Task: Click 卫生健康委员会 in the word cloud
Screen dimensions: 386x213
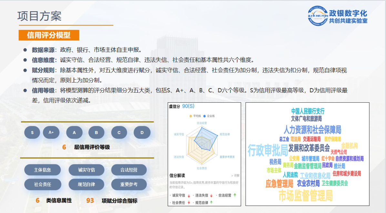Action: 335,183
